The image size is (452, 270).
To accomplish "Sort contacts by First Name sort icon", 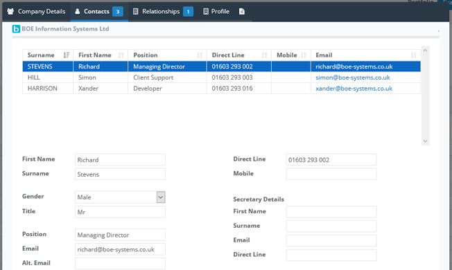I will [x=121, y=55].
